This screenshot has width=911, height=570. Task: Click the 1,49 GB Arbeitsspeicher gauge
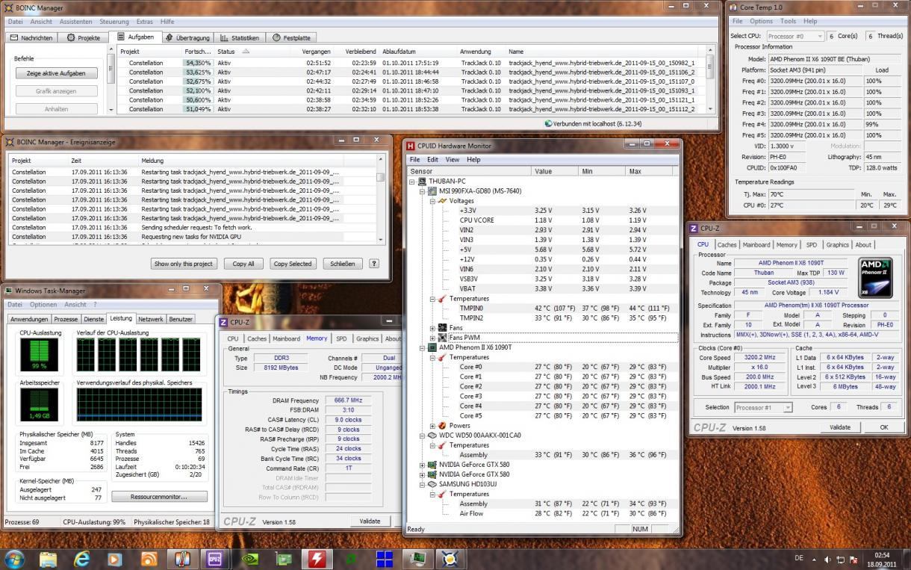pos(39,404)
